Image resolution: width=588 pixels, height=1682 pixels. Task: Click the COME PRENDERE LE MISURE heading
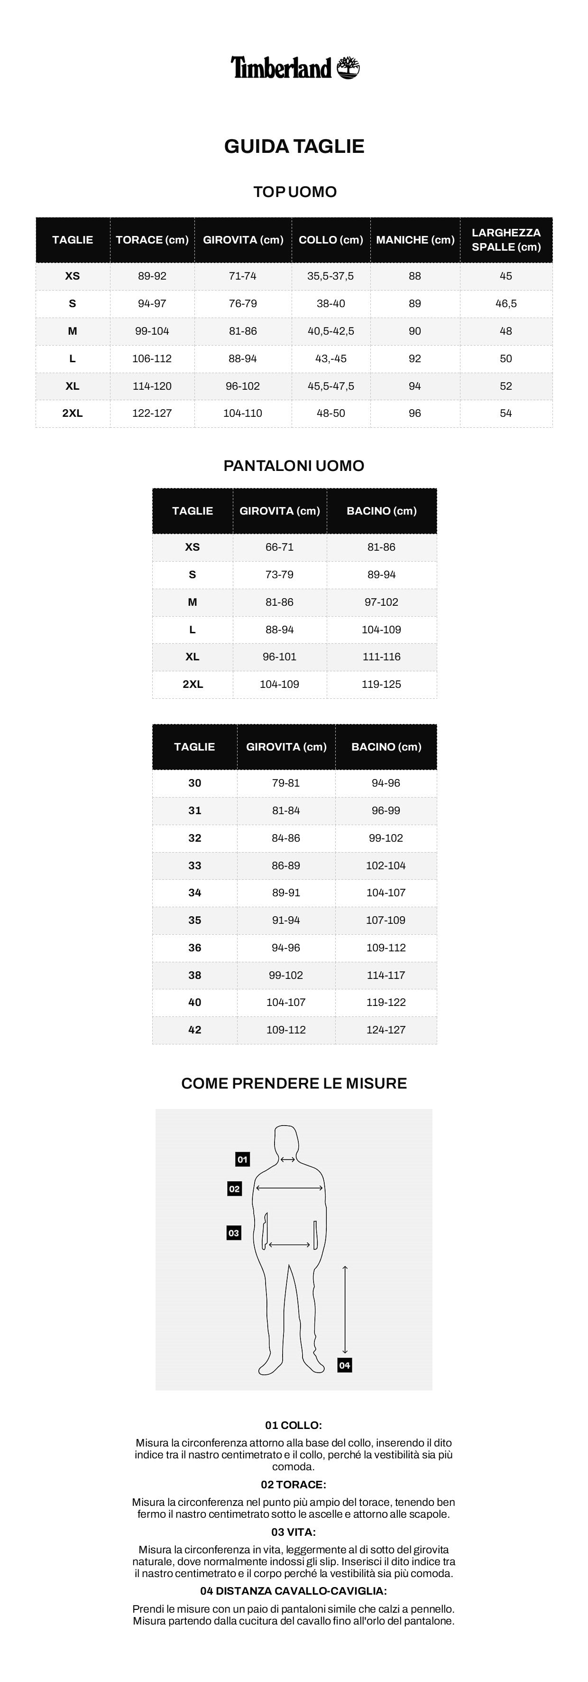pyautogui.click(x=294, y=1083)
